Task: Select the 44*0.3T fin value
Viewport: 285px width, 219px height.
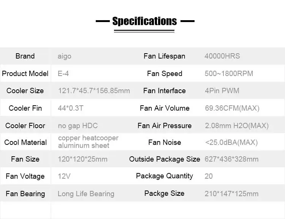Action: (x=71, y=108)
